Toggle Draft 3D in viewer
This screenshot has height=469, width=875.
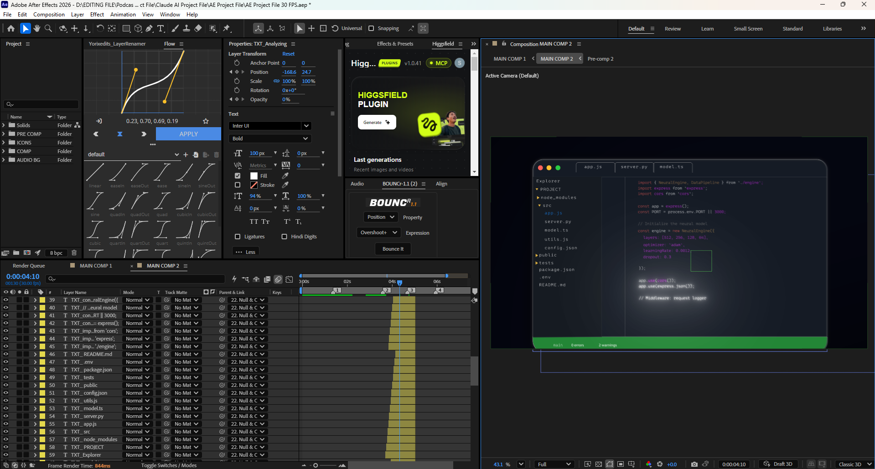click(778, 464)
